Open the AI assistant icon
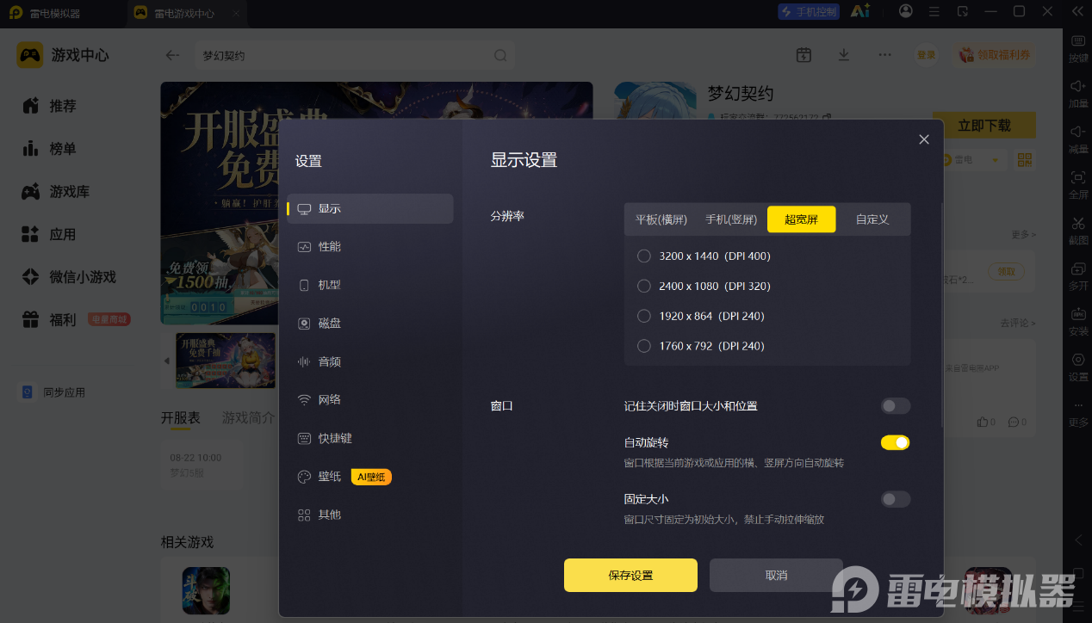This screenshot has height=623, width=1092. tap(859, 11)
